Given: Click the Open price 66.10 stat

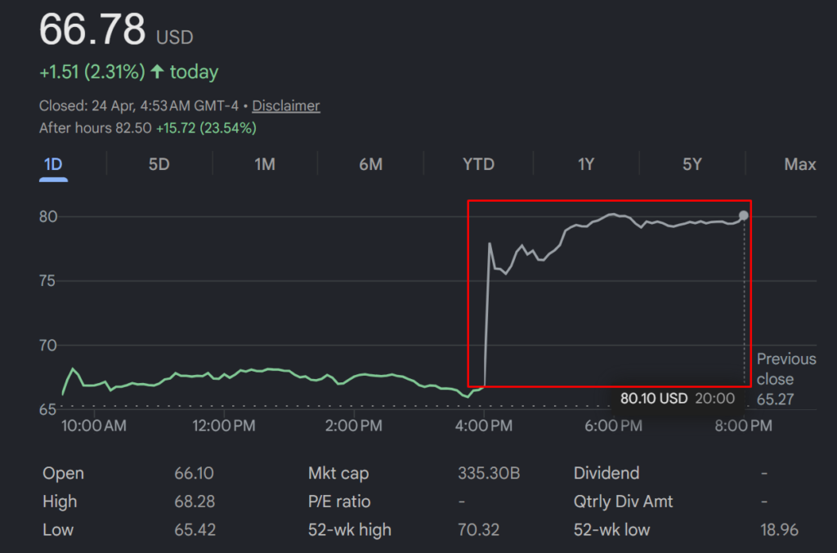Looking at the screenshot, I should point(194,473).
